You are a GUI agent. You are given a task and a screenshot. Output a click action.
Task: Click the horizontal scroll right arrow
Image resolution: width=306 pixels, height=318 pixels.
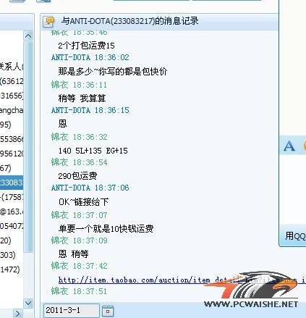[x=17, y=314]
